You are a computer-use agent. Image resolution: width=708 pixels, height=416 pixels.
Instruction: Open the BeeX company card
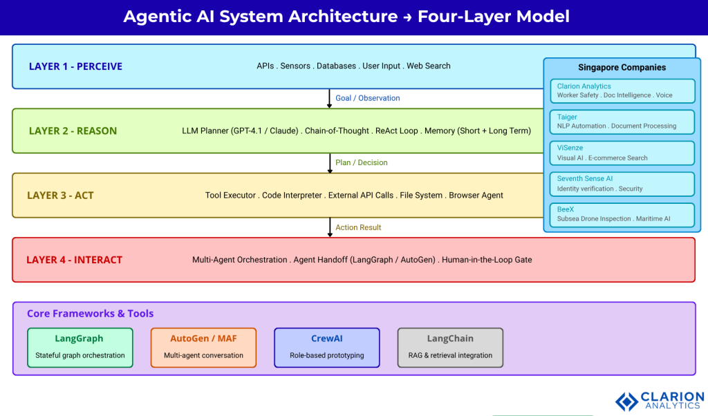point(622,214)
